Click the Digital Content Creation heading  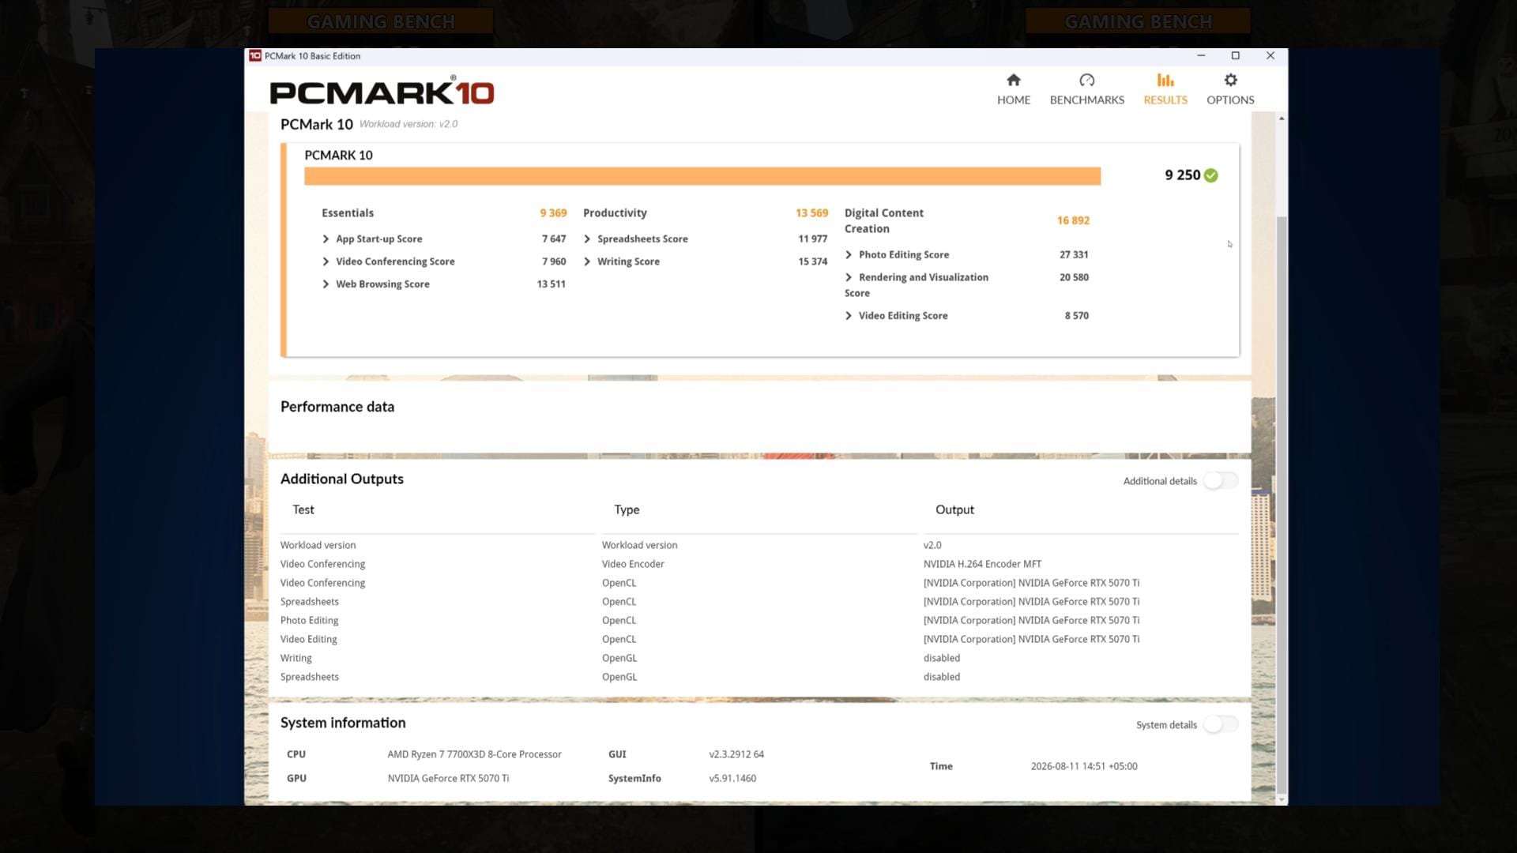coord(883,220)
